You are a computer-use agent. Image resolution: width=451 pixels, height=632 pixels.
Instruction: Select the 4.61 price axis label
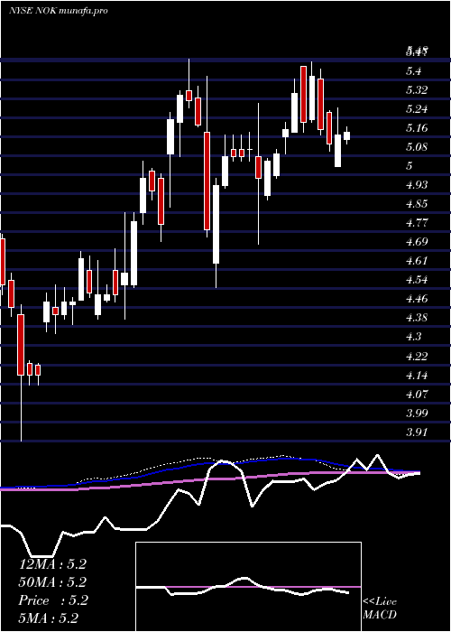coord(417,261)
